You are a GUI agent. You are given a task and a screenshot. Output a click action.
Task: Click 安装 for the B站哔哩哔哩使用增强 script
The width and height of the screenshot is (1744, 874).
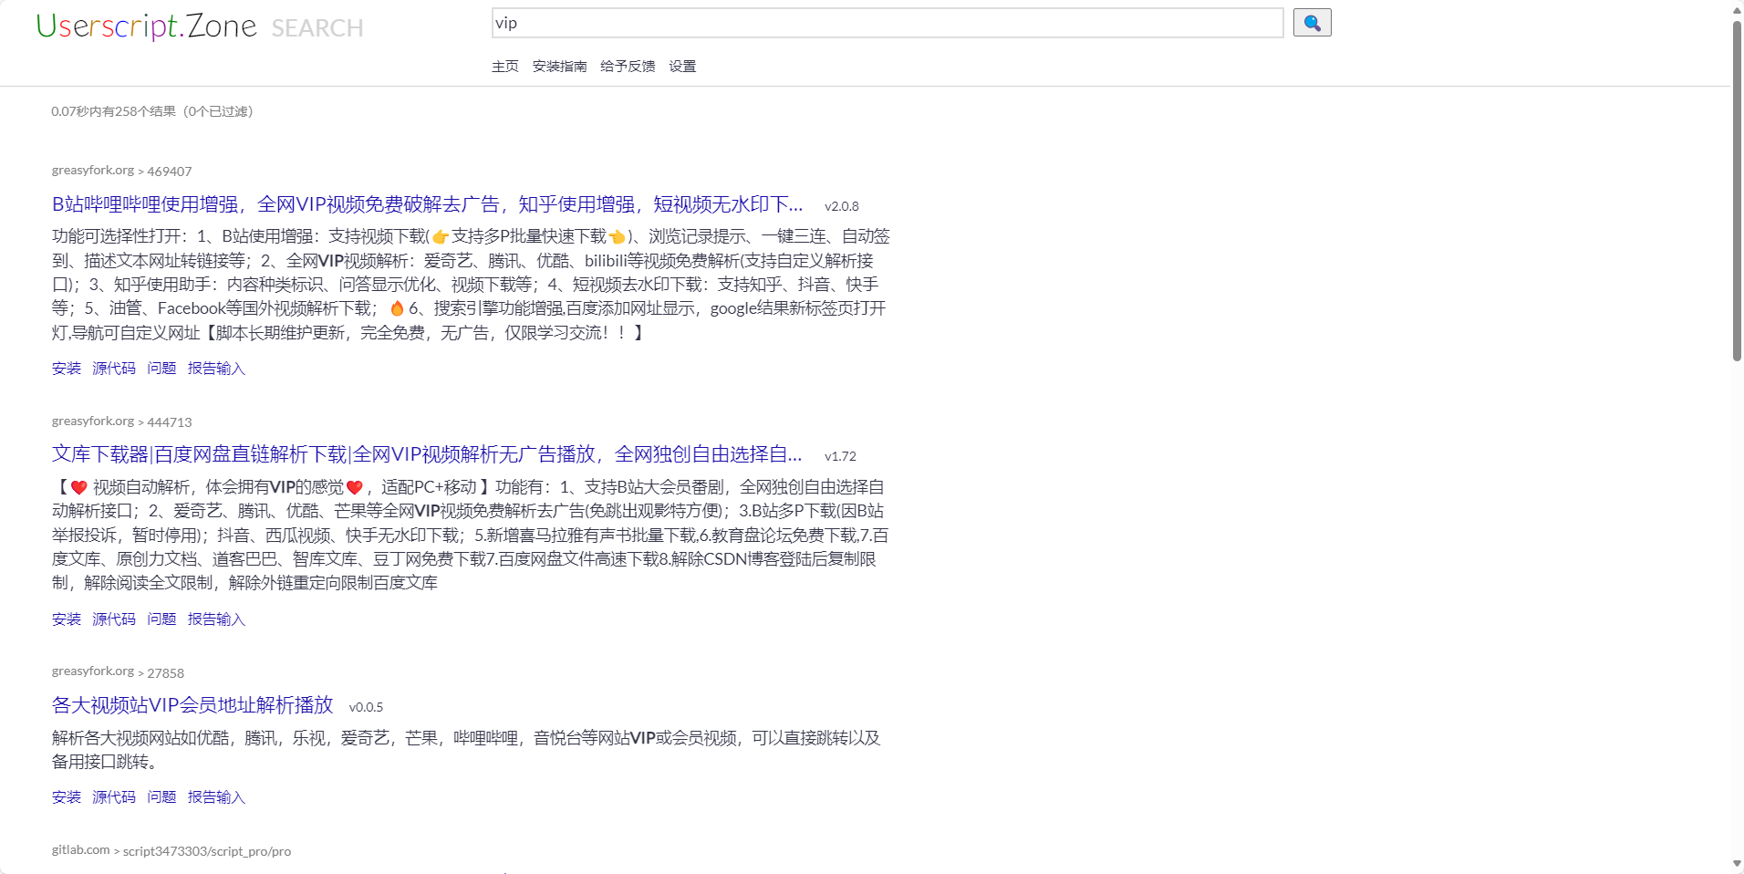tap(67, 369)
